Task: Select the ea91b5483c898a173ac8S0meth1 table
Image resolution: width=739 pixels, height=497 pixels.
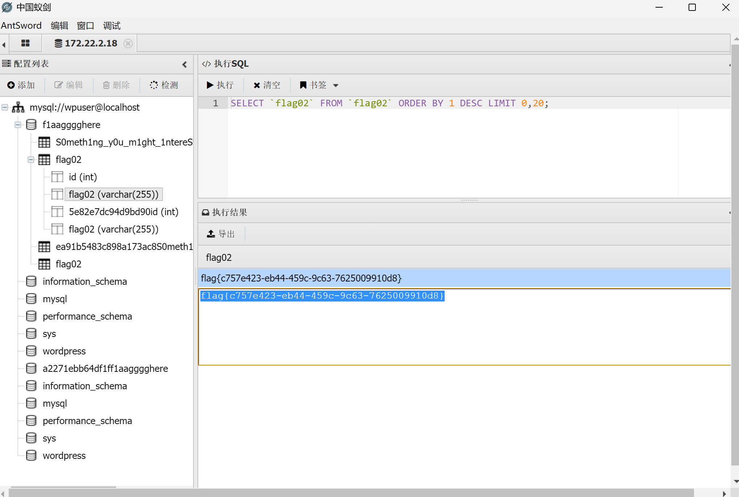Action: click(124, 247)
